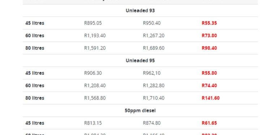The image size is (271, 135).
Task: Click the red R98.40 difference value
Action: (x=209, y=48)
